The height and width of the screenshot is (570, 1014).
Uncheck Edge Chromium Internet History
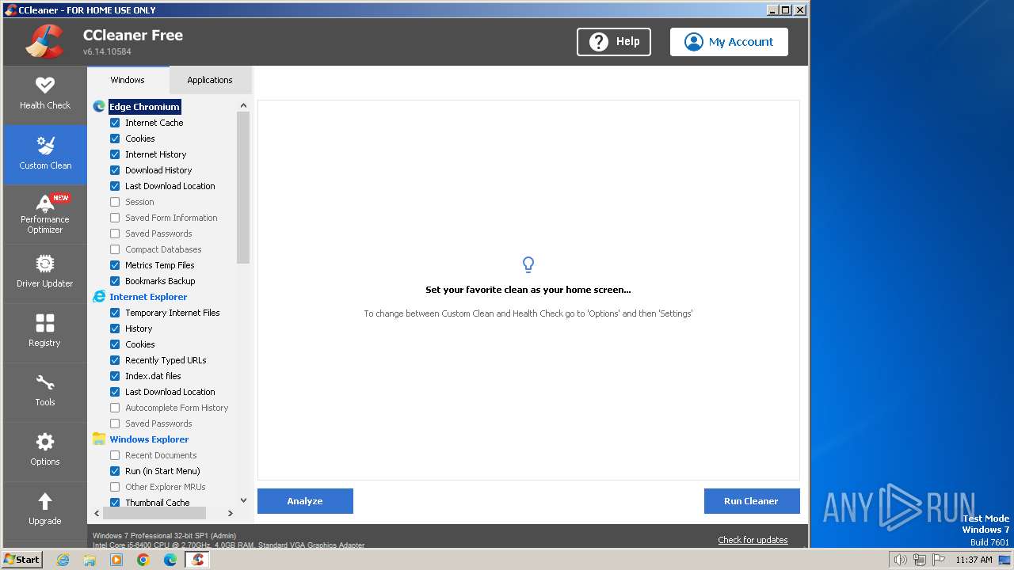115,154
